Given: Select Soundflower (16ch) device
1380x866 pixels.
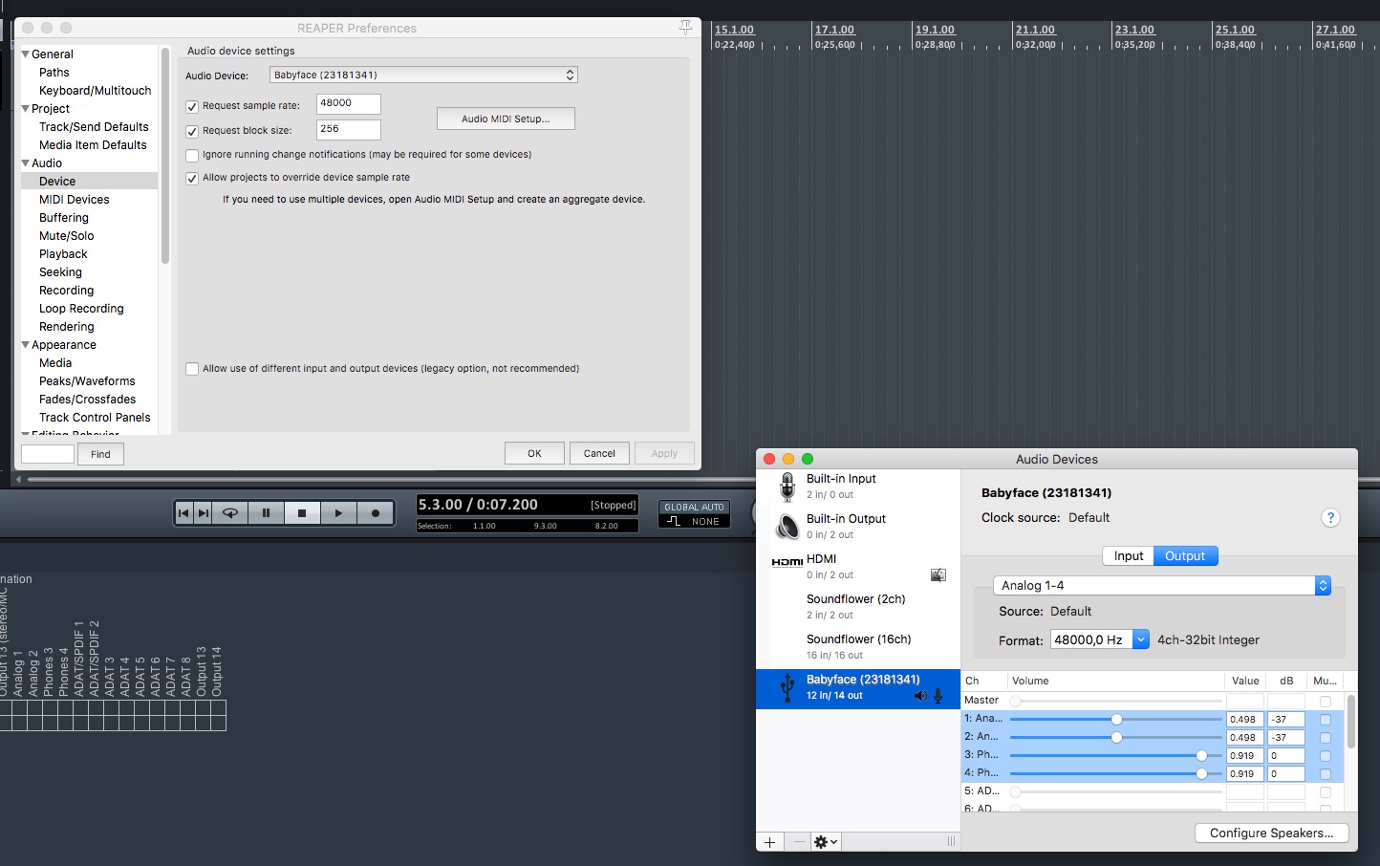Looking at the screenshot, I should [x=858, y=647].
